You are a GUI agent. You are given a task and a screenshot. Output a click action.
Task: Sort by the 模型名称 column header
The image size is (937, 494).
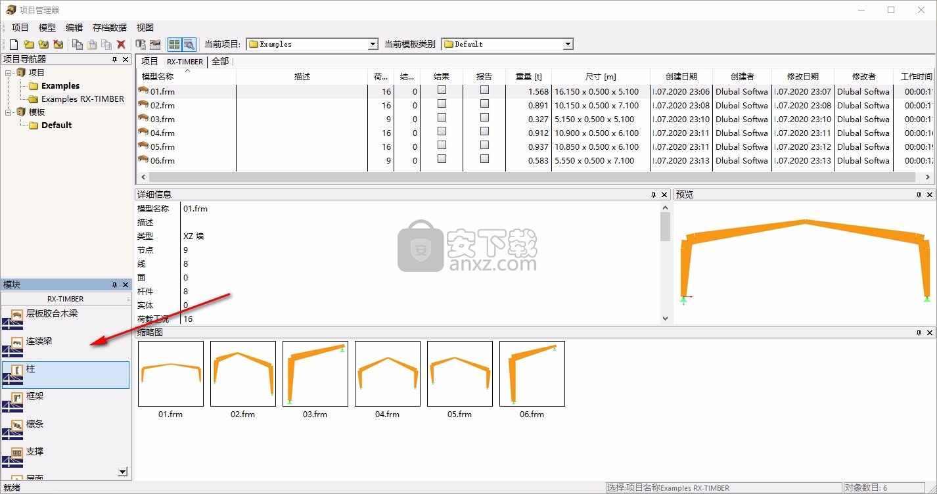coord(187,76)
